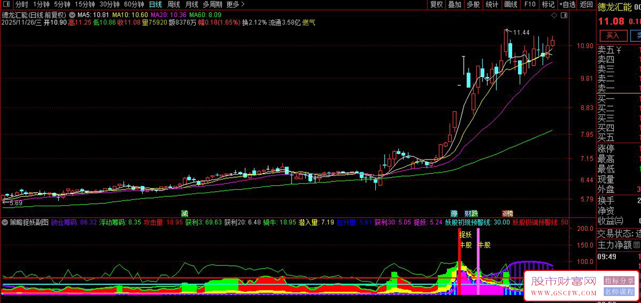The height and width of the screenshot is (303, 641).
Task: Click the 锁仓筹码 indicator value
Action: (73, 223)
